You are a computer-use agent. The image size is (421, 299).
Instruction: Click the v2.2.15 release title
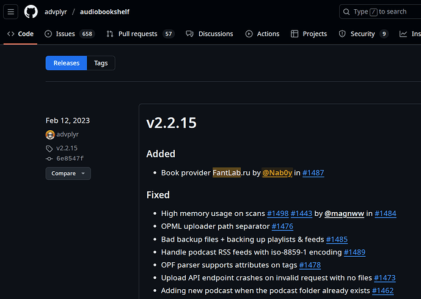(171, 122)
